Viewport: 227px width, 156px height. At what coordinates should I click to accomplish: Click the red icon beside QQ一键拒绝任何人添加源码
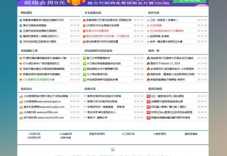tap(148, 96)
